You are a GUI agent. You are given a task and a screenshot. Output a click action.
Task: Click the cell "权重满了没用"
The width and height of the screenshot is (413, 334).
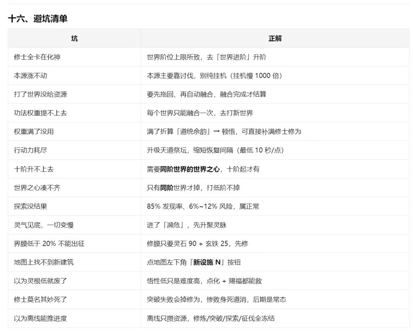point(34,131)
